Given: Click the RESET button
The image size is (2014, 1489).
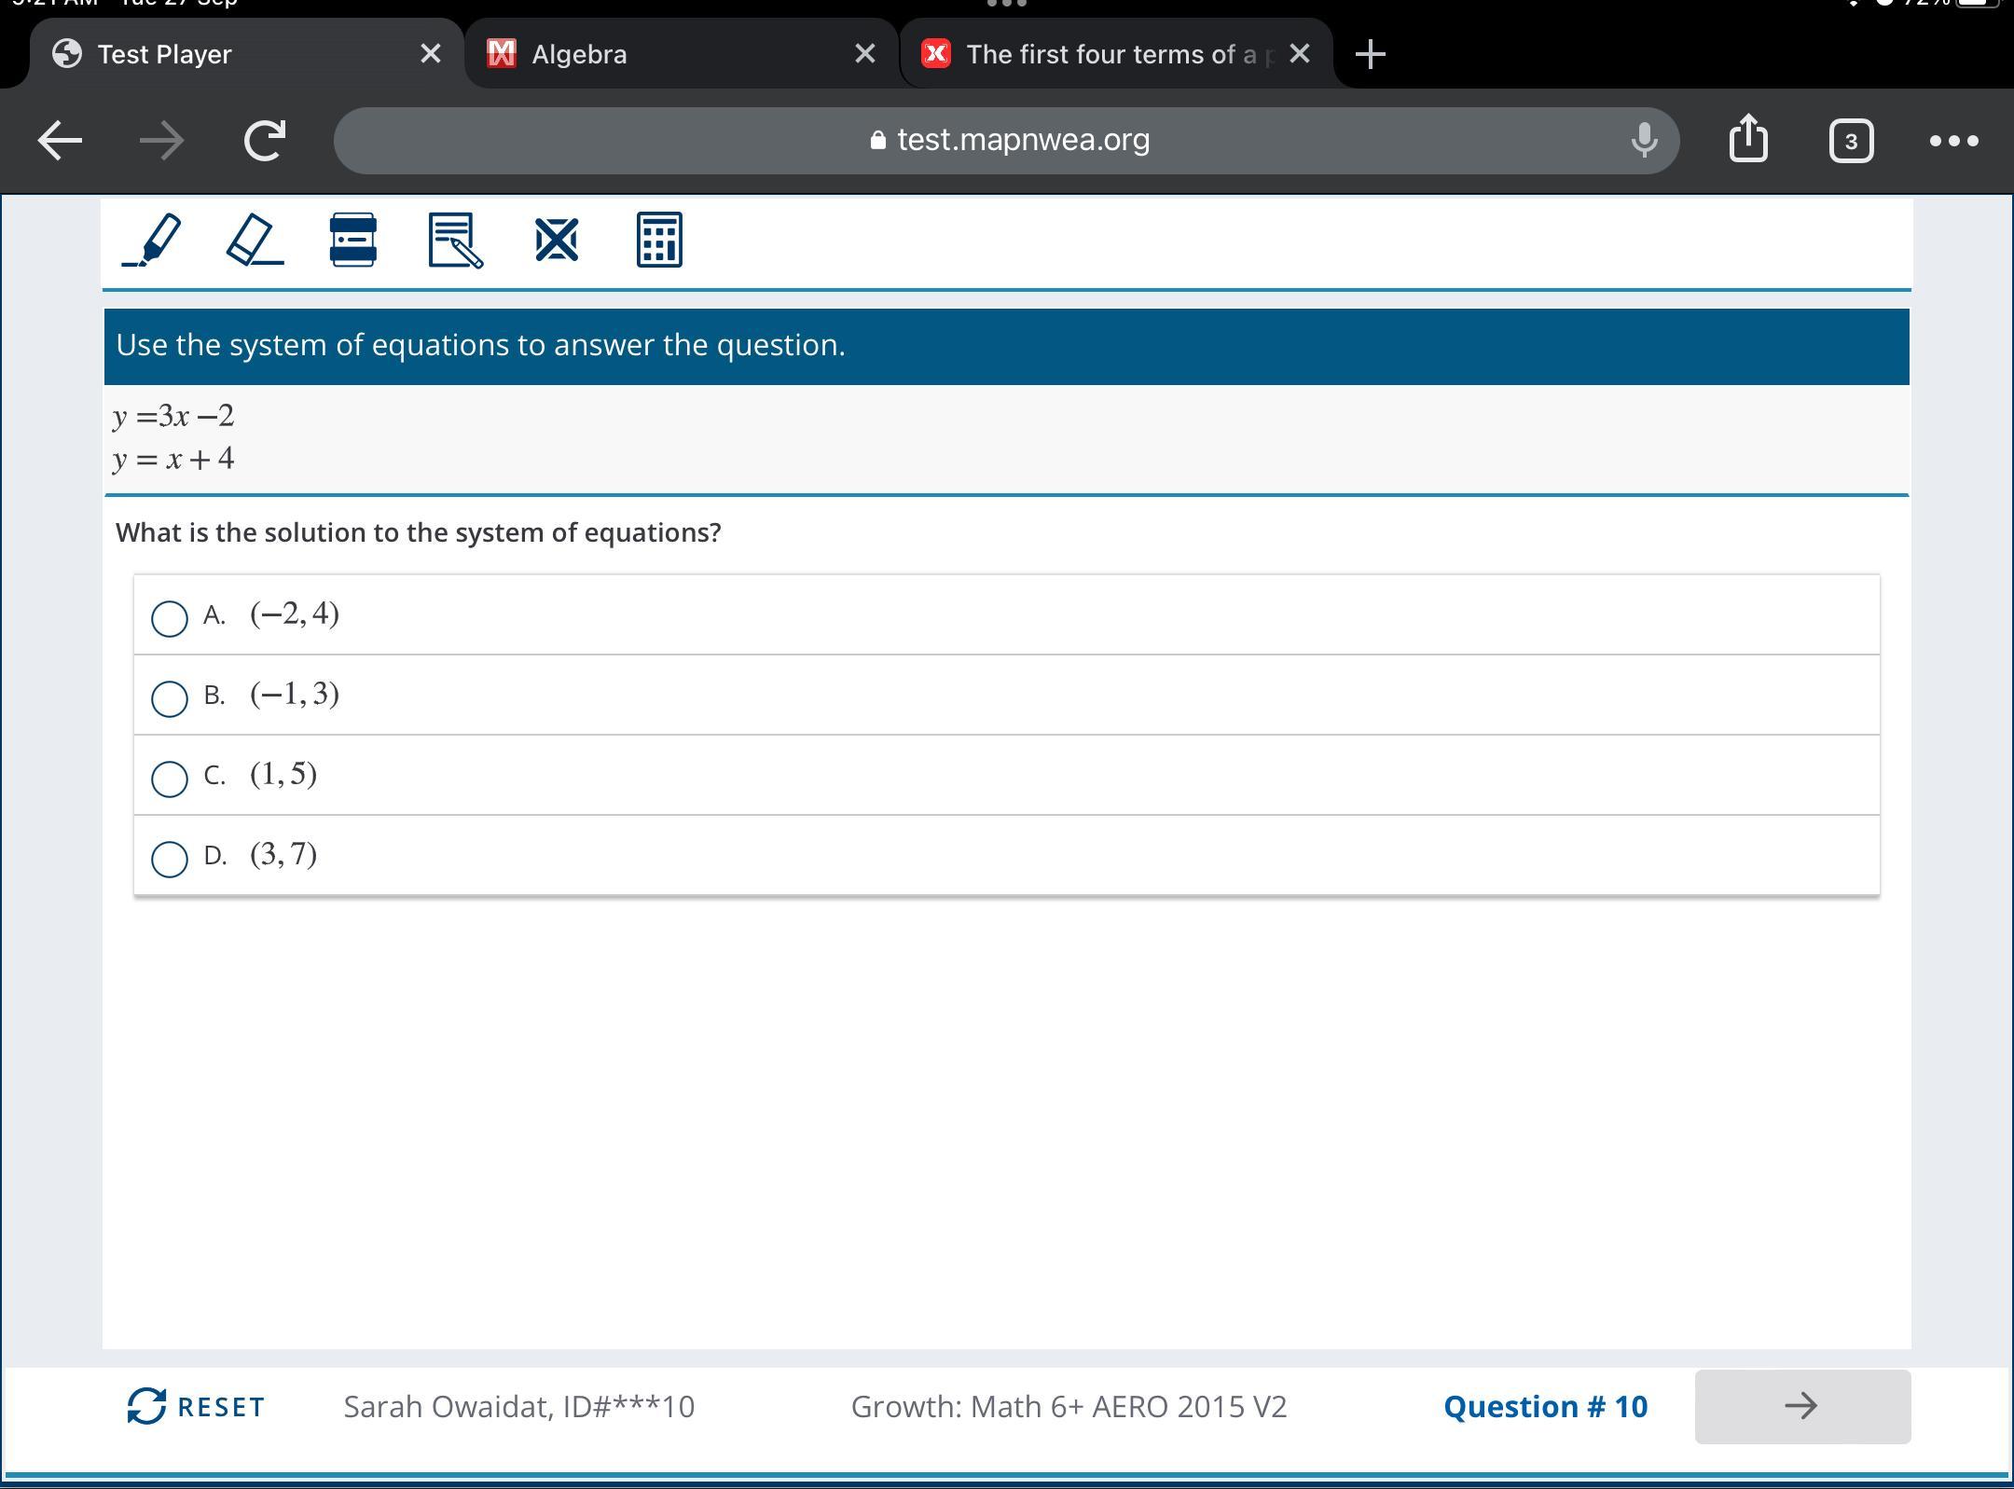Looking at the screenshot, I should point(197,1406).
